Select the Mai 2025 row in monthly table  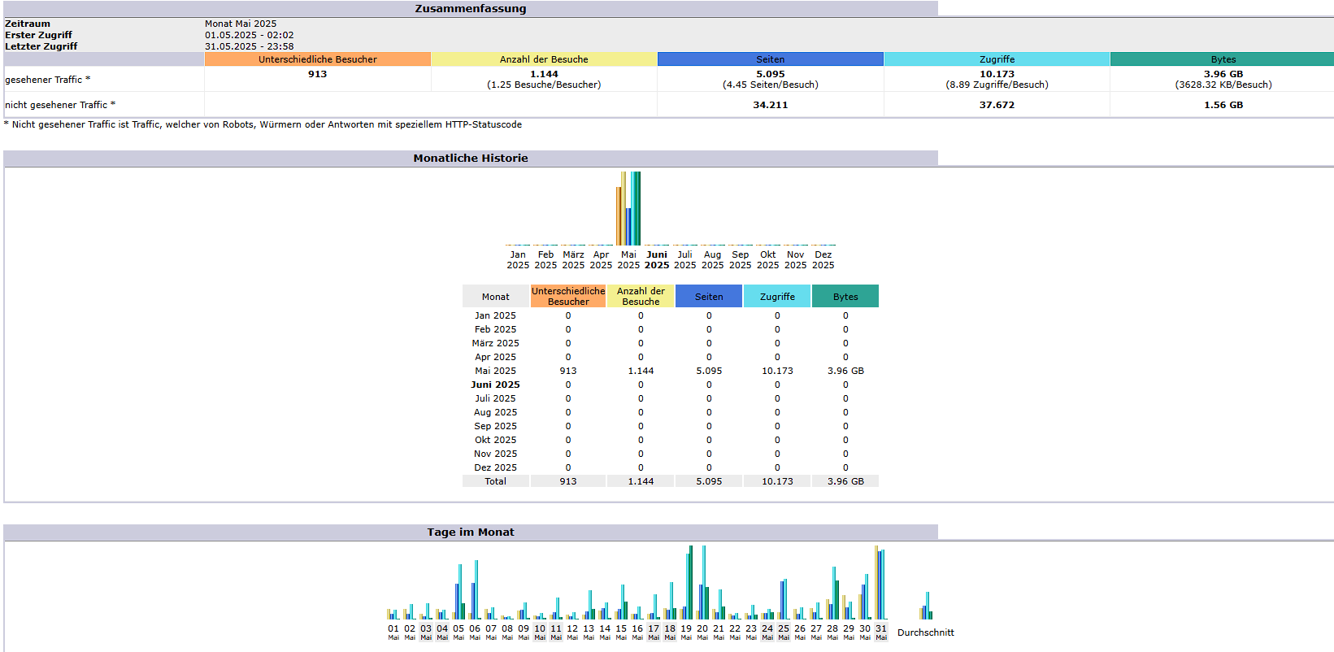click(495, 371)
